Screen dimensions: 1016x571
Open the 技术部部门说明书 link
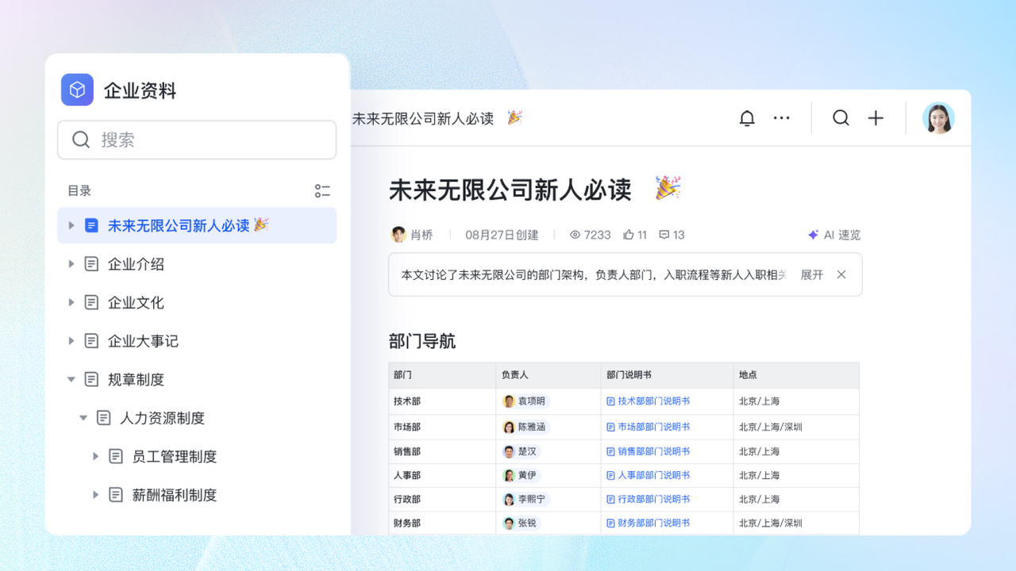[x=652, y=401]
